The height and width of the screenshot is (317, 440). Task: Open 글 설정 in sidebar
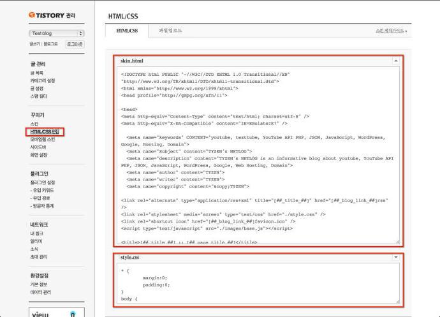(x=37, y=89)
